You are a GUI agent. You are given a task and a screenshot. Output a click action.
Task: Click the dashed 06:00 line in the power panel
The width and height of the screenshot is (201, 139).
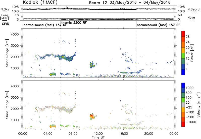(x=61, y=53)
